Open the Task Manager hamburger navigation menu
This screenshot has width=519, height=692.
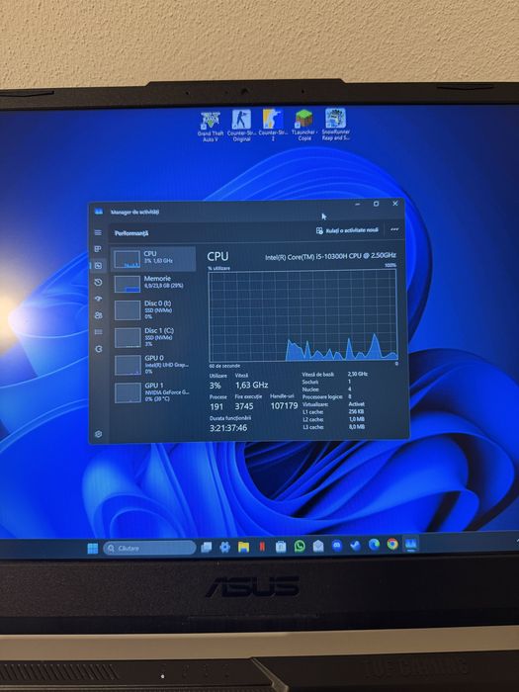98,232
